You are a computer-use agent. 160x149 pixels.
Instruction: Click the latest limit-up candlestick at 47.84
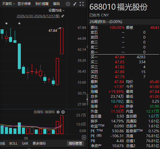[x=62, y=41]
